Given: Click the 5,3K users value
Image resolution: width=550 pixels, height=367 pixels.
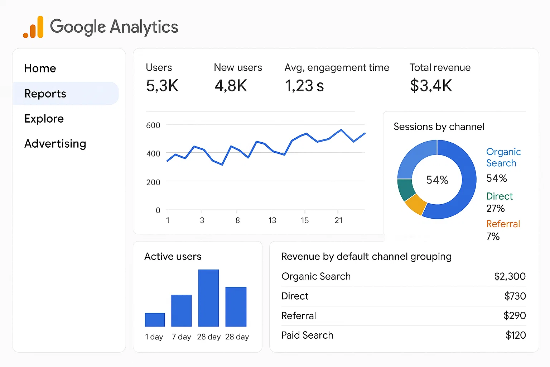Looking at the screenshot, I should click(x=162, y=86).
